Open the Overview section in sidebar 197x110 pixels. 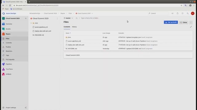9,24
